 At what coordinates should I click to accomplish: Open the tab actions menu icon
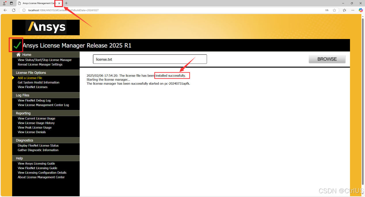click(x=12, y=3)
